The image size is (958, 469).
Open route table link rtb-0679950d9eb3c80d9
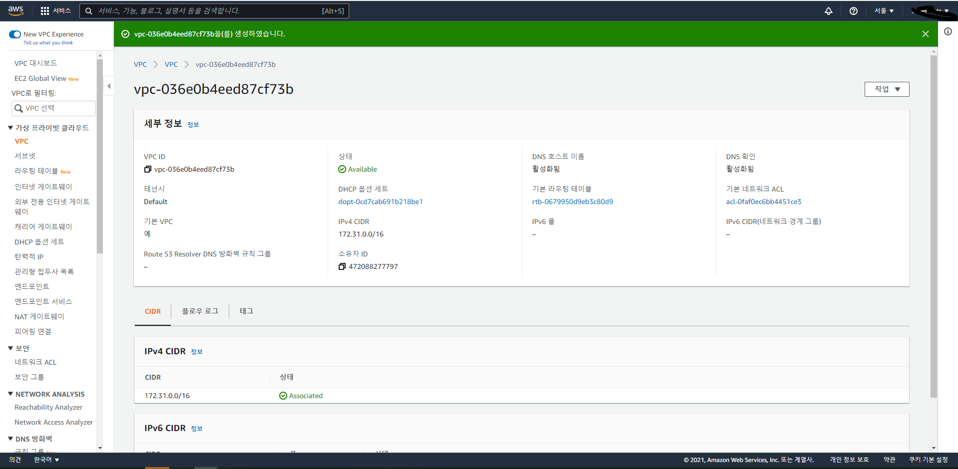572,202
